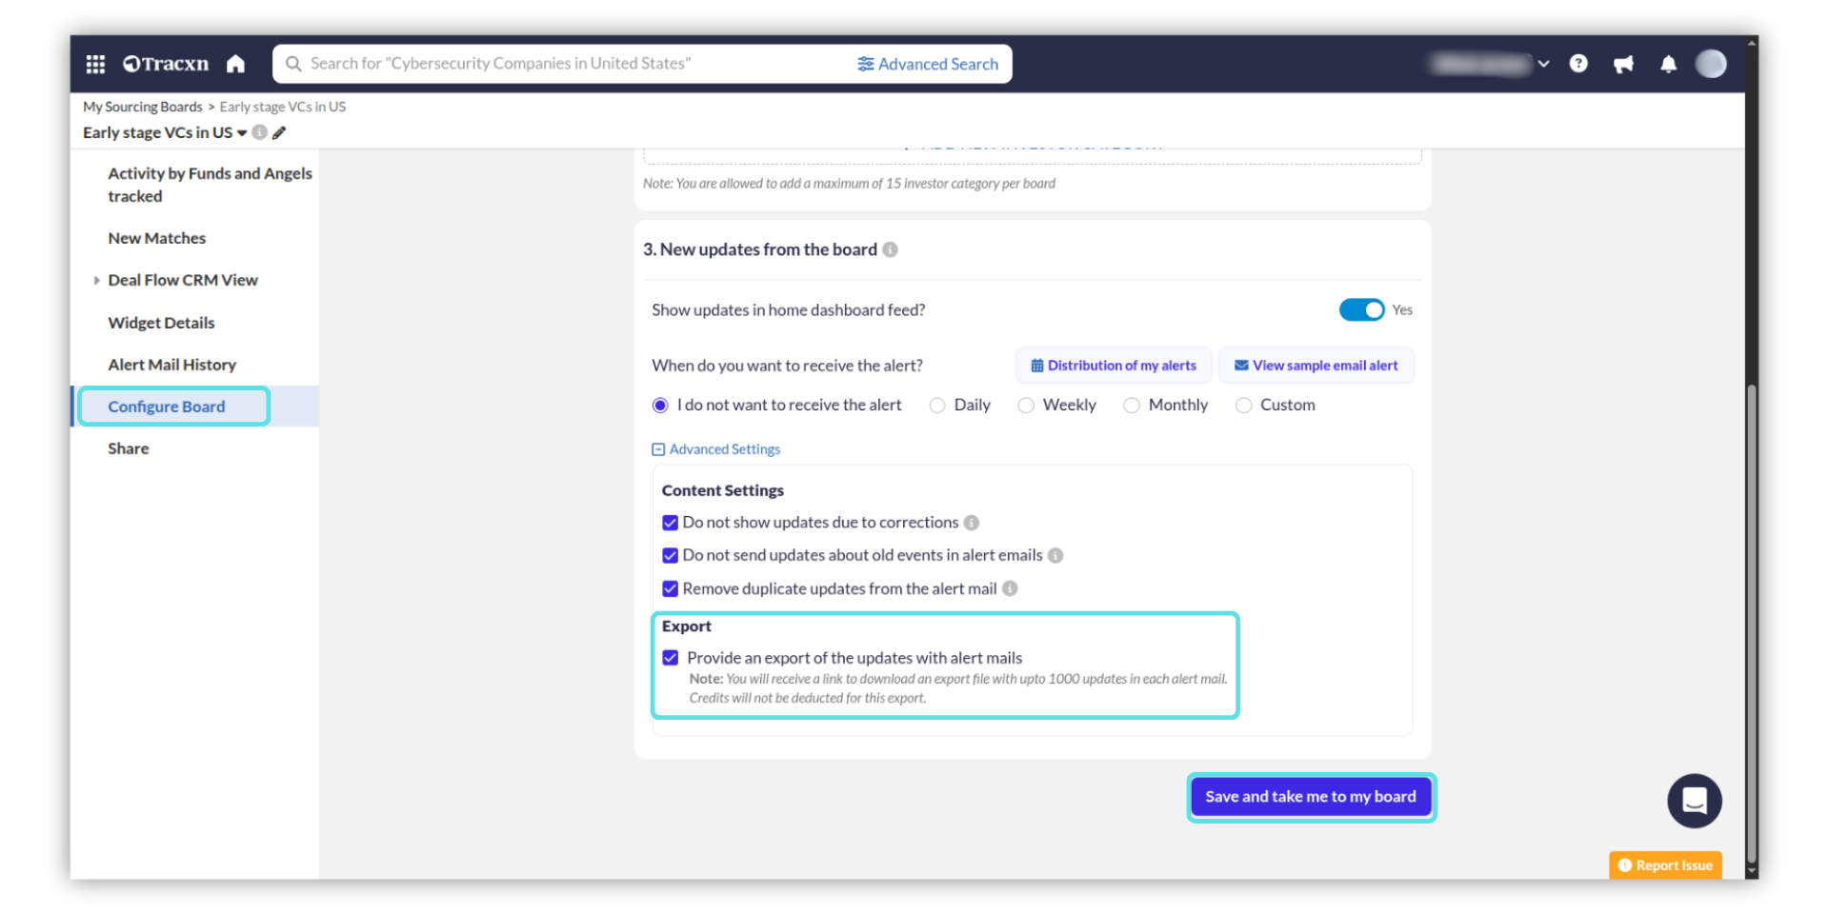Open Alert Mail History in sidebar
Screen dimensions: 1829x914
coord(171,365)
